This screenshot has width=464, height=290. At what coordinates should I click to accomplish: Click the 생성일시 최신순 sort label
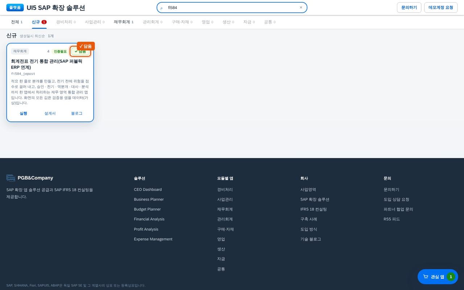click(32, 36)
